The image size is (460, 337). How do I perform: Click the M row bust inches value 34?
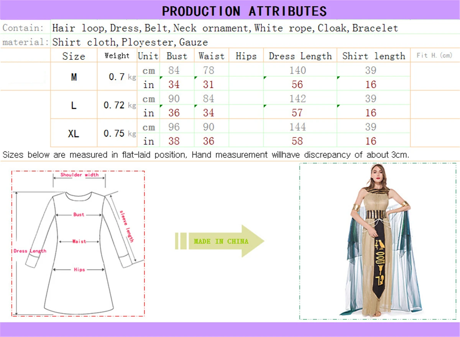point(174,84)
